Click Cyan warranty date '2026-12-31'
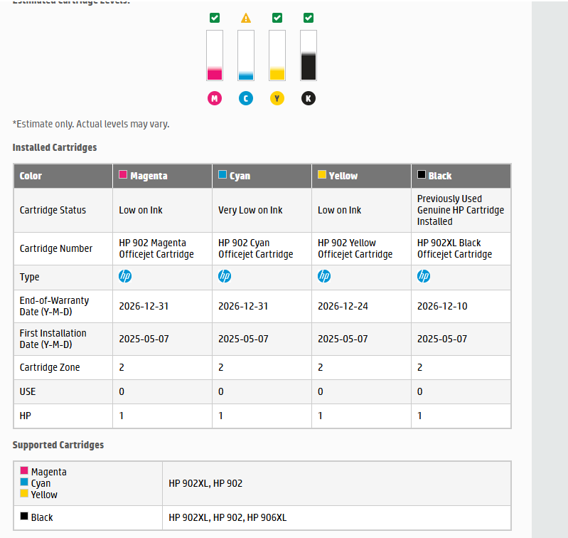This screenshot has height=538, width=568. [243, 306]
